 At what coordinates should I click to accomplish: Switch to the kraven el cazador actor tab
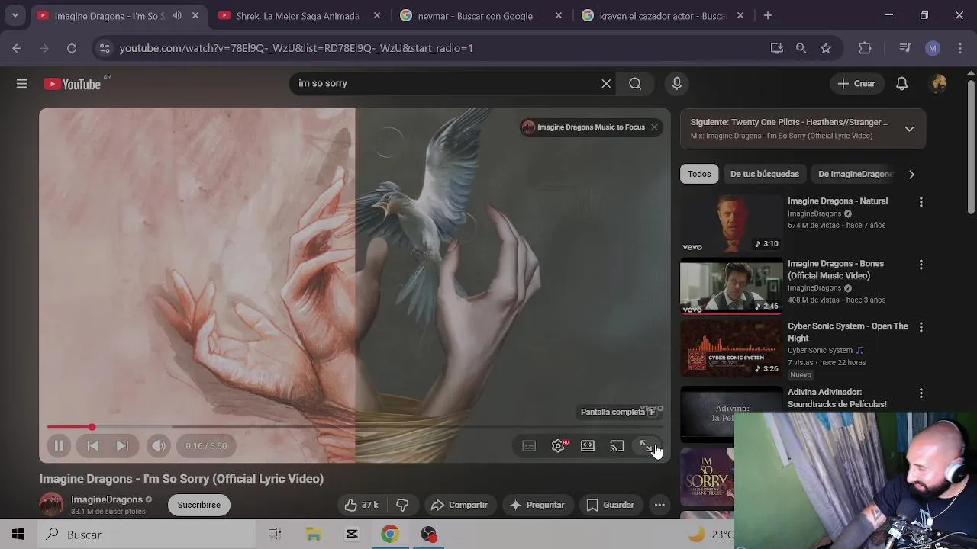coord(656,15)
